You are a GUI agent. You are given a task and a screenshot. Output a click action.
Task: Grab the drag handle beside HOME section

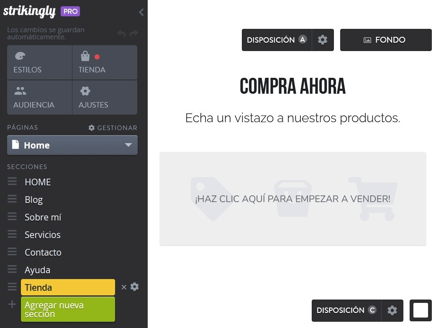coord(12,182)
